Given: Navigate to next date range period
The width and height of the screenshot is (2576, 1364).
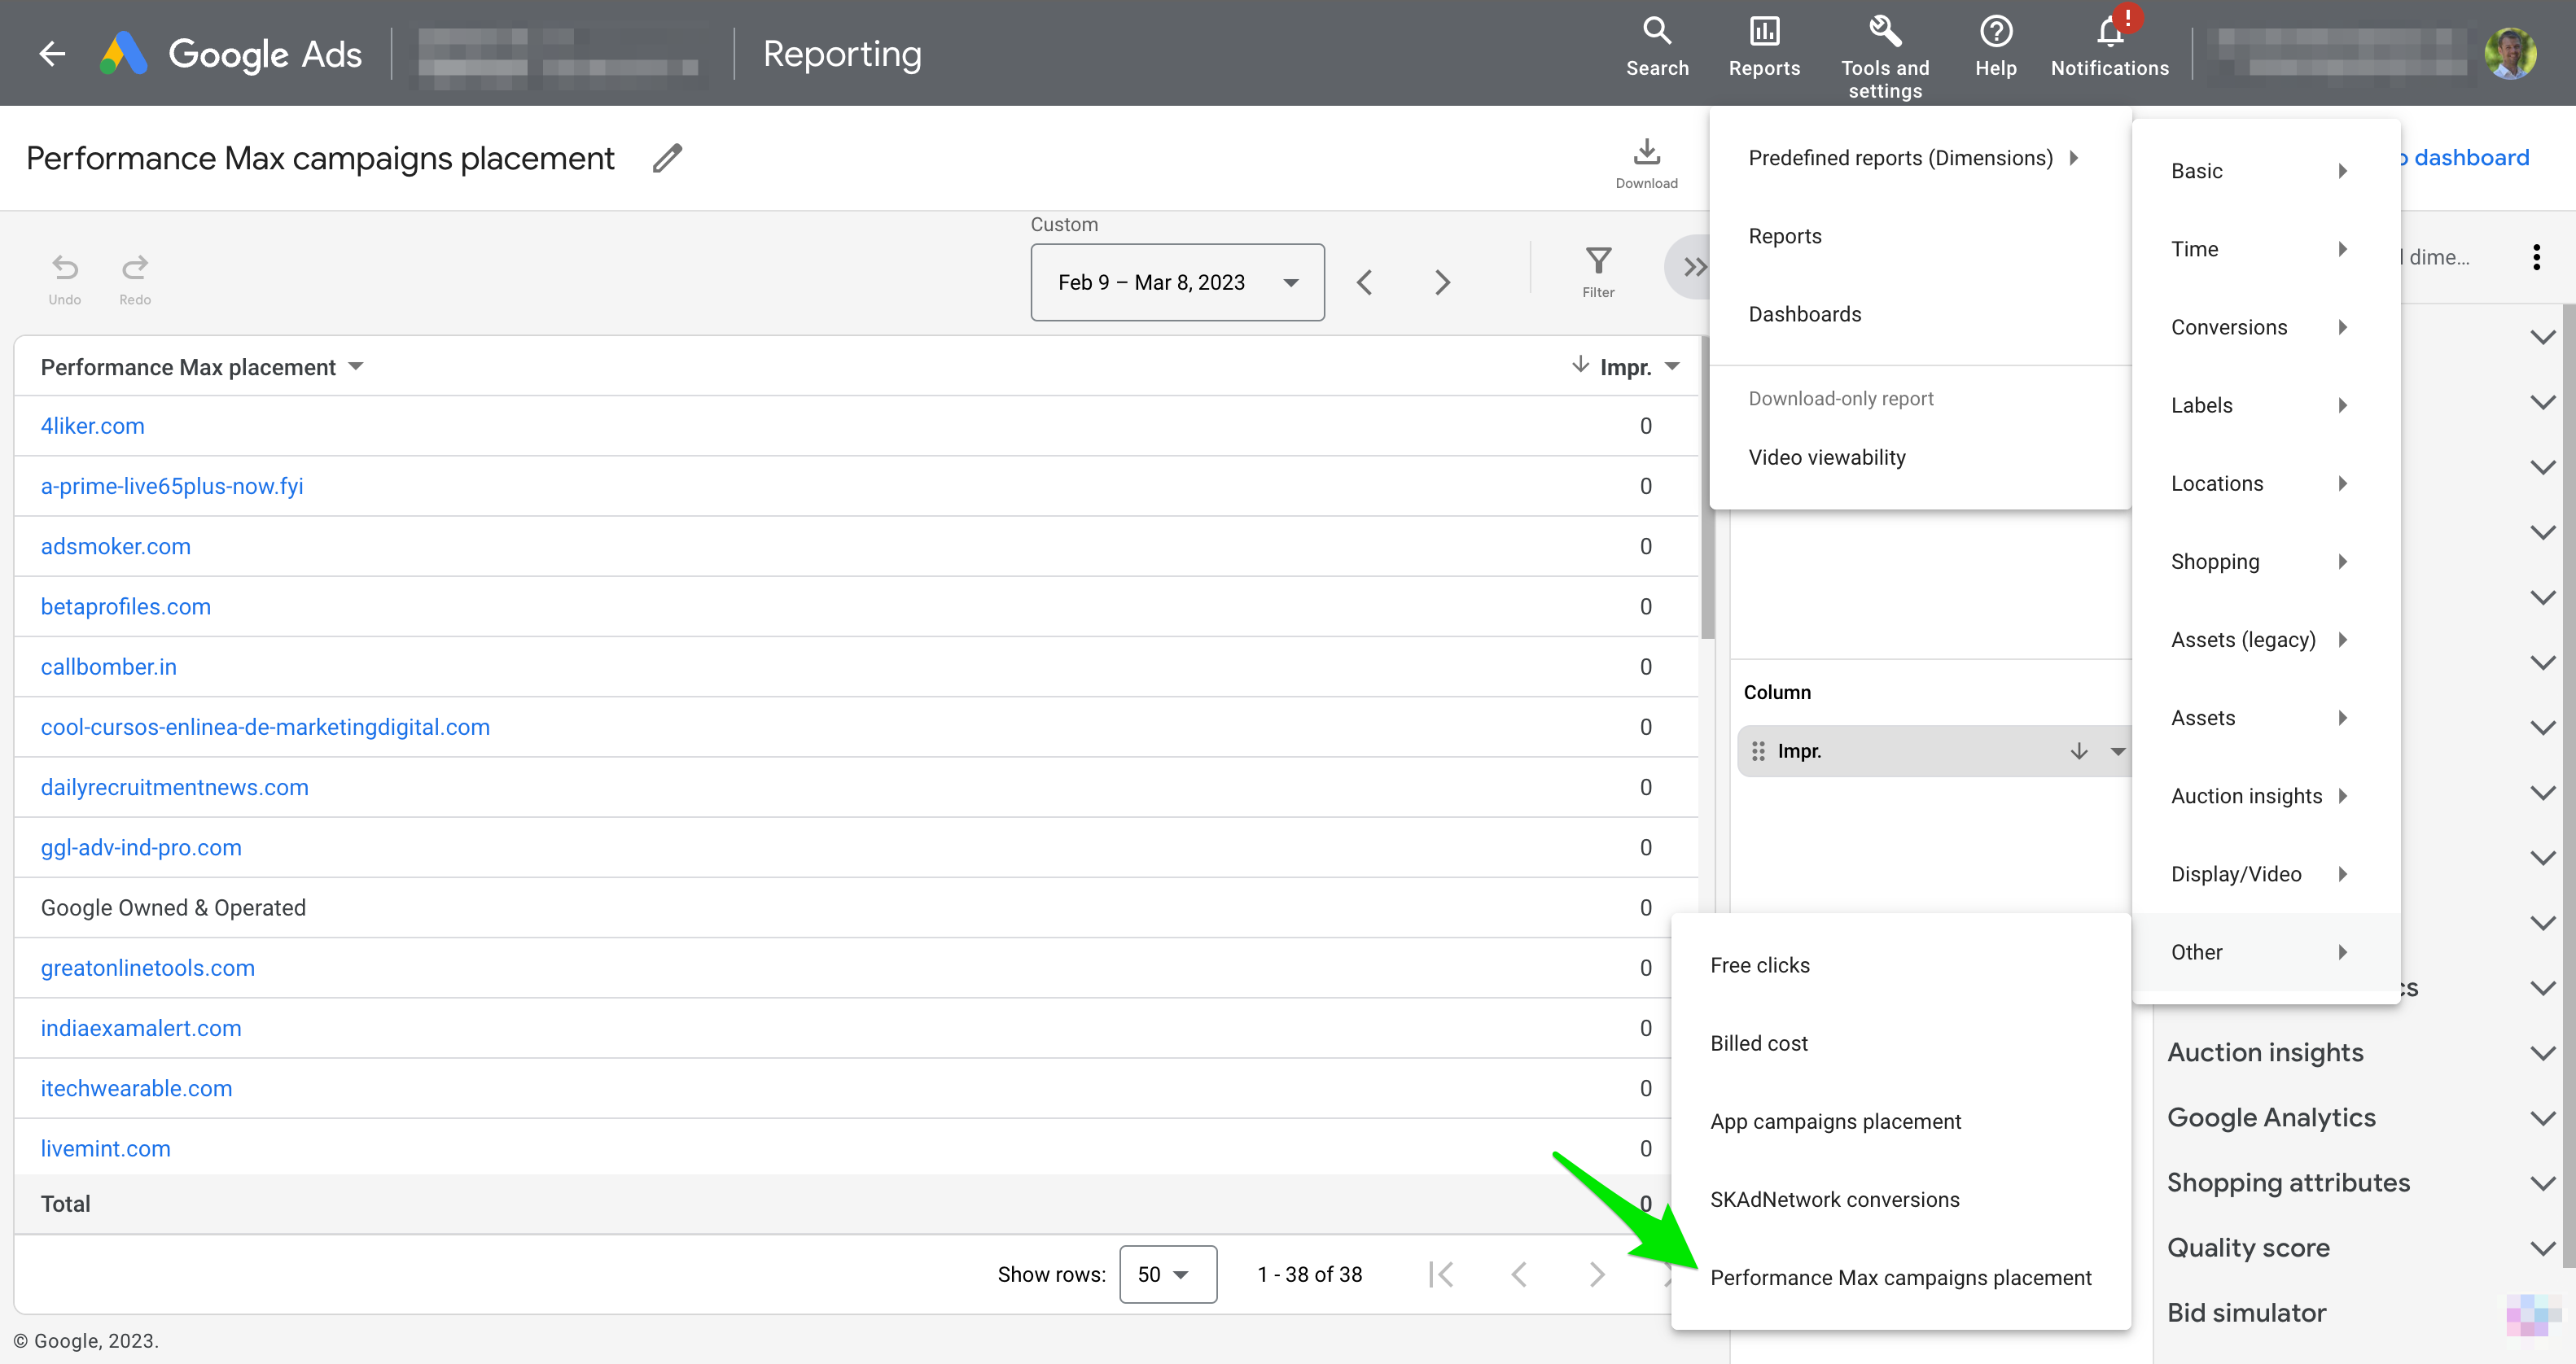Looking at the screenshot, I should (1443, 279).
